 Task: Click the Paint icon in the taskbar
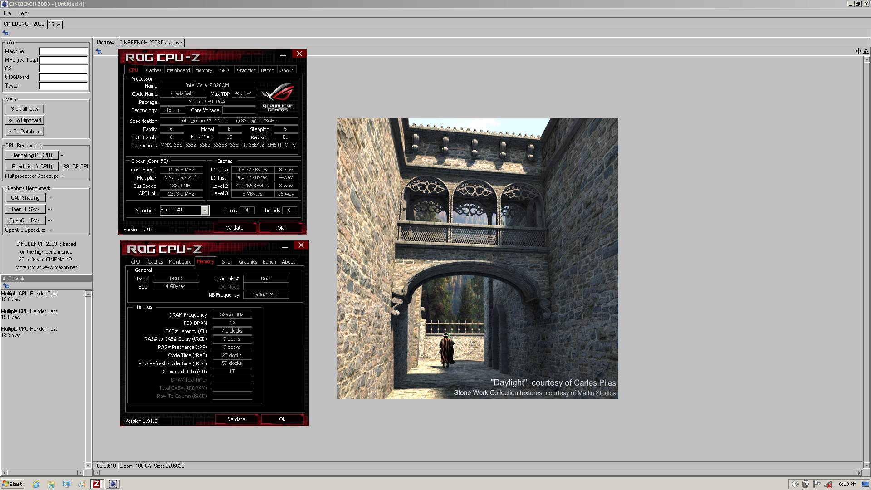click(x=82, y=484)
